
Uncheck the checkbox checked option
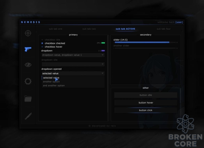[x=42, y=43]
